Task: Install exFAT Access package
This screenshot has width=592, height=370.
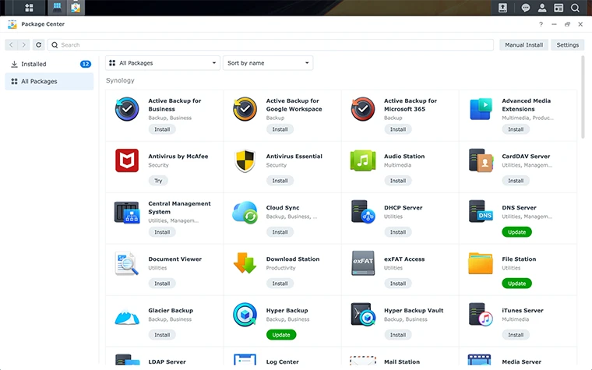Action: coord(398,284)
